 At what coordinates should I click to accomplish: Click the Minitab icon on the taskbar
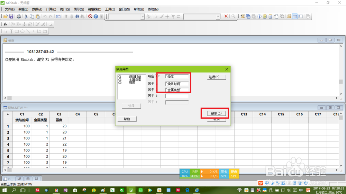click(x=131, y=190)
